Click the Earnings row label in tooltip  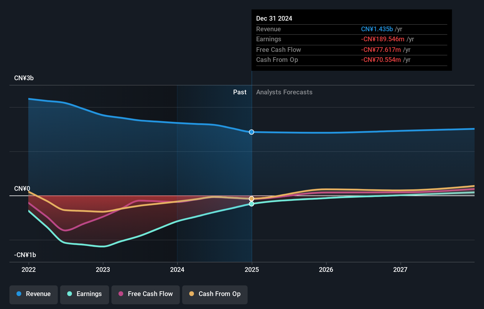269,39
